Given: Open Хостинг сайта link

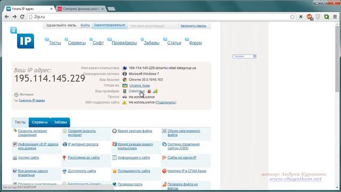Looking at the screenshot, I should [x=28, y=157].
